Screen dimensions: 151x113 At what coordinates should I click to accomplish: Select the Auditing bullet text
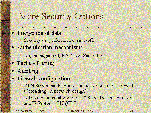point(28,71)
